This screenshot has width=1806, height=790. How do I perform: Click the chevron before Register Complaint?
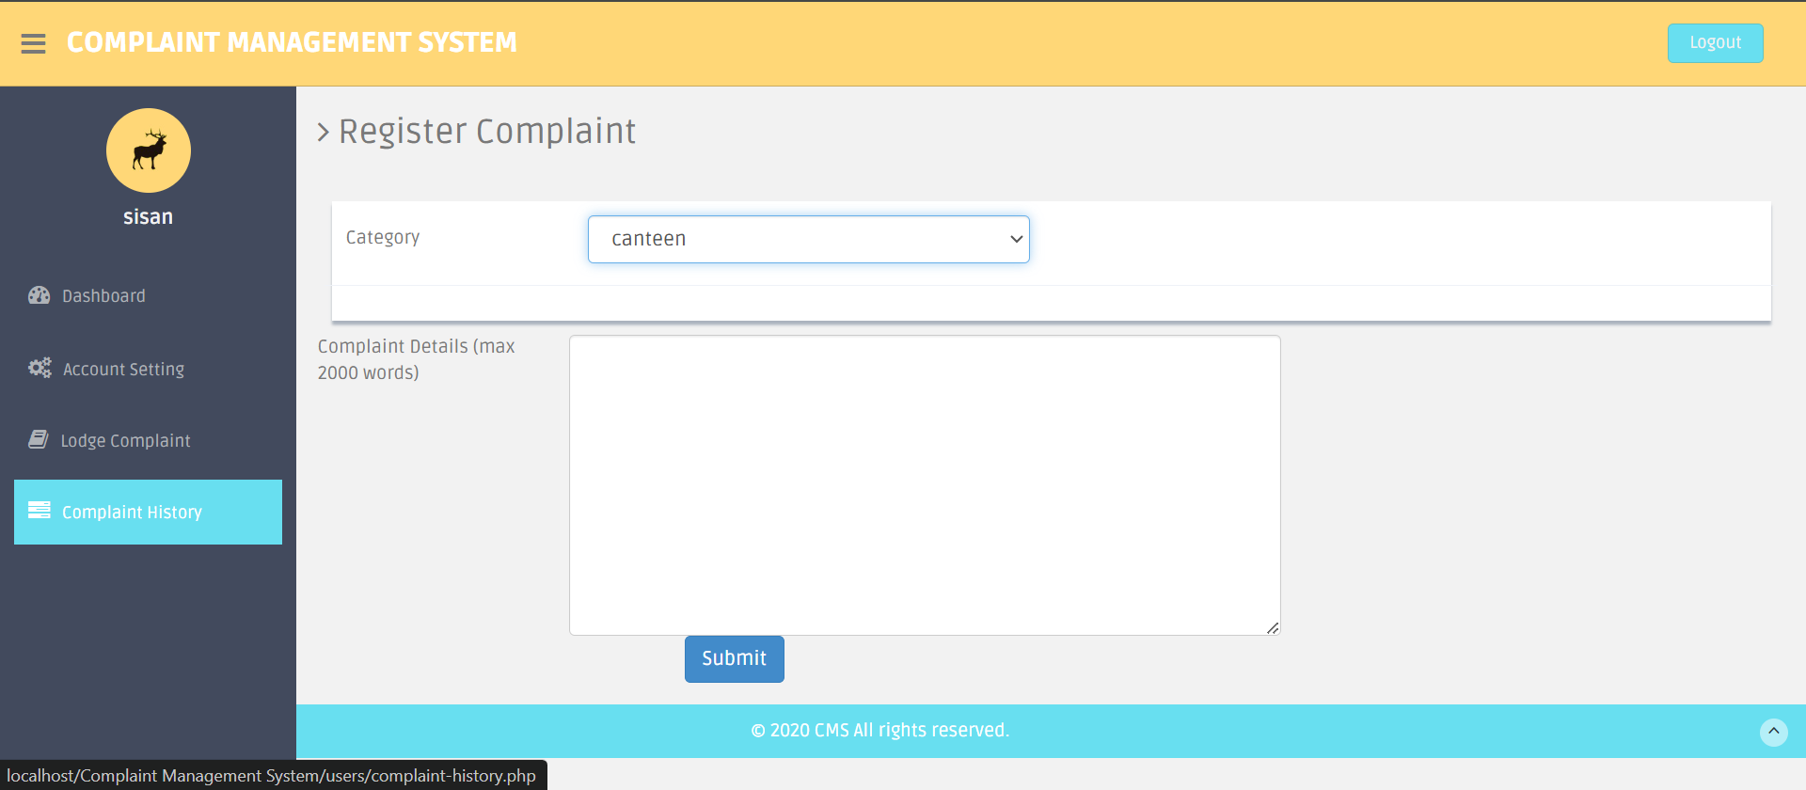pos(323,132)
